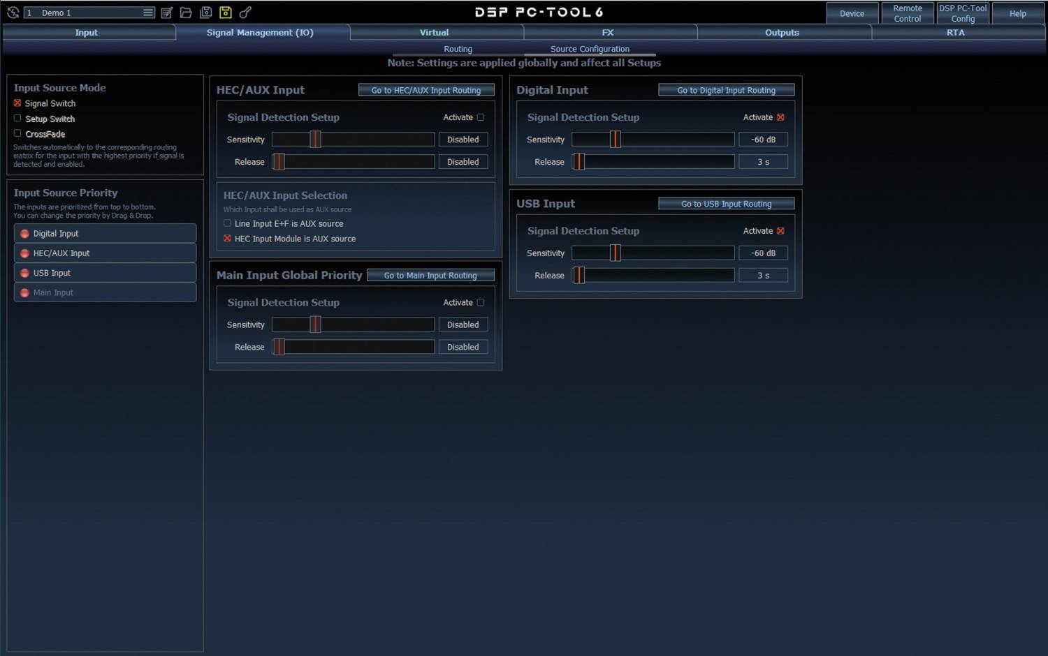Open the Routing sub-tab
The image size is (1048, 656).
(x=458, y=49)
